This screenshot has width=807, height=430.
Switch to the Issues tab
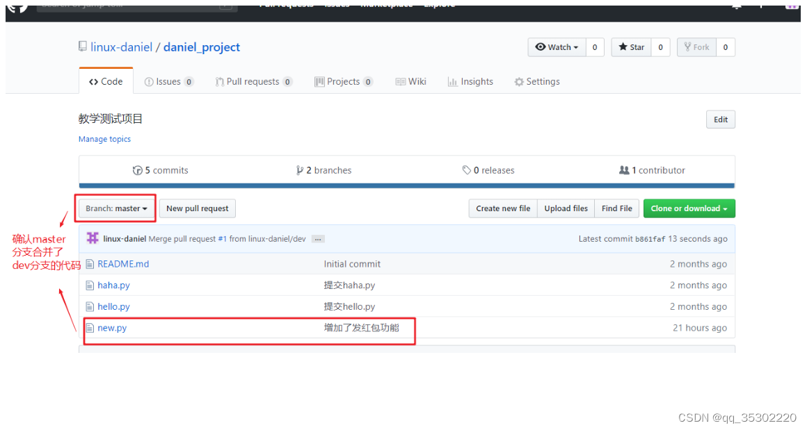(169, 82)
